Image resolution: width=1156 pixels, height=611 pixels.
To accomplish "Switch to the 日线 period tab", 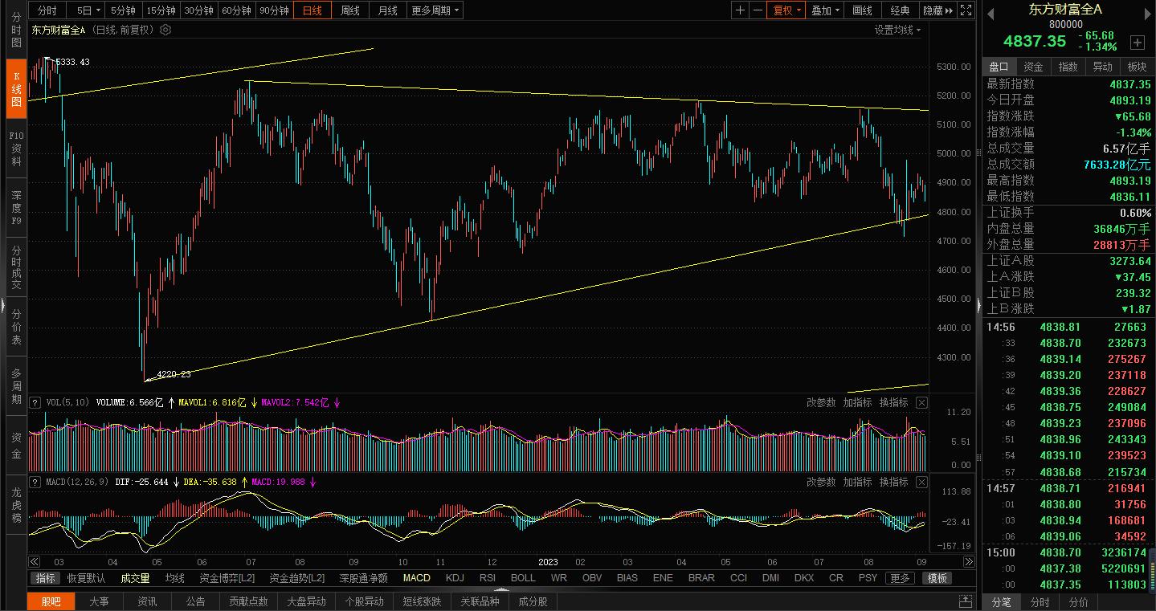I will point(312,10).
